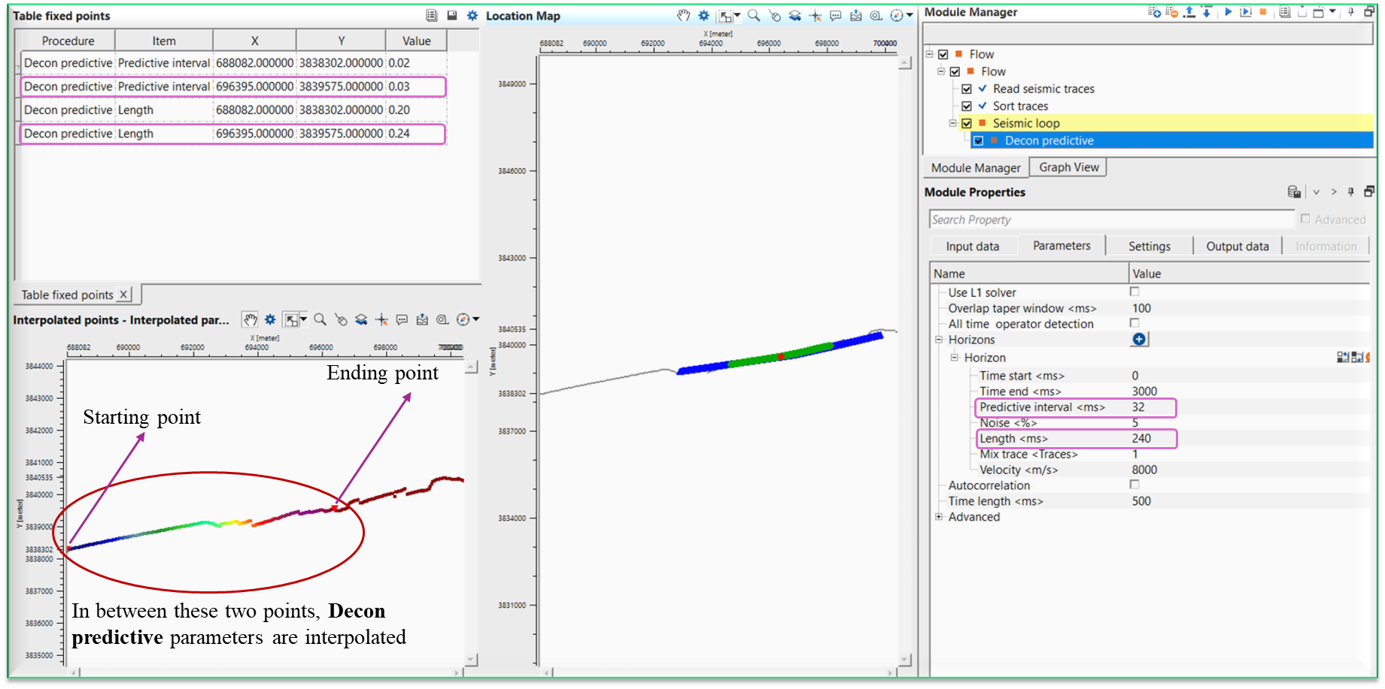The height and width of the screenshot is (689, 1385).
Task: Click the blue Run flow play button
Action: pyautogui.click(x=1228, y=12)
